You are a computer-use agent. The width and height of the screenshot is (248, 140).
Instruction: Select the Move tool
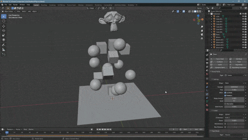tap(3, 26)
